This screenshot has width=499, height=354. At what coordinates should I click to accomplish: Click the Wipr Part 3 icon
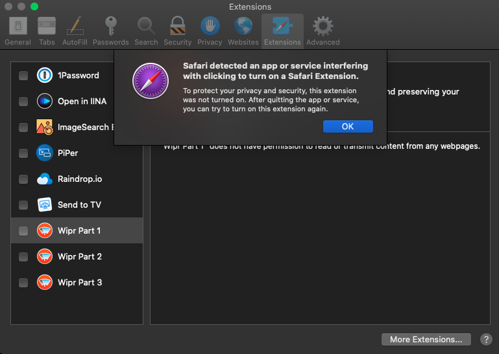(x=45, y=283)
